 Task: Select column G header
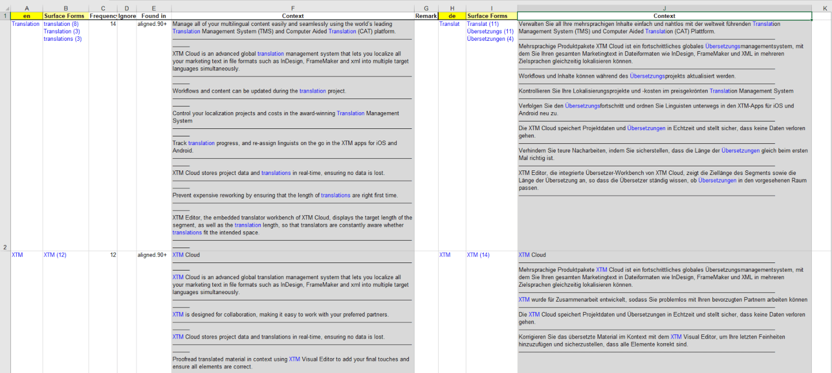click(x=426, y=8)
